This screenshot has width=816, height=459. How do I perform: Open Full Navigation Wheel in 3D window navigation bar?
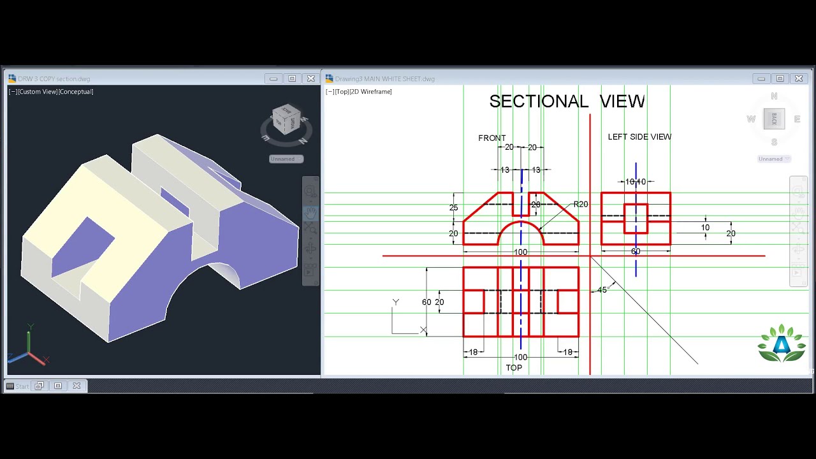tap(310, 191)
